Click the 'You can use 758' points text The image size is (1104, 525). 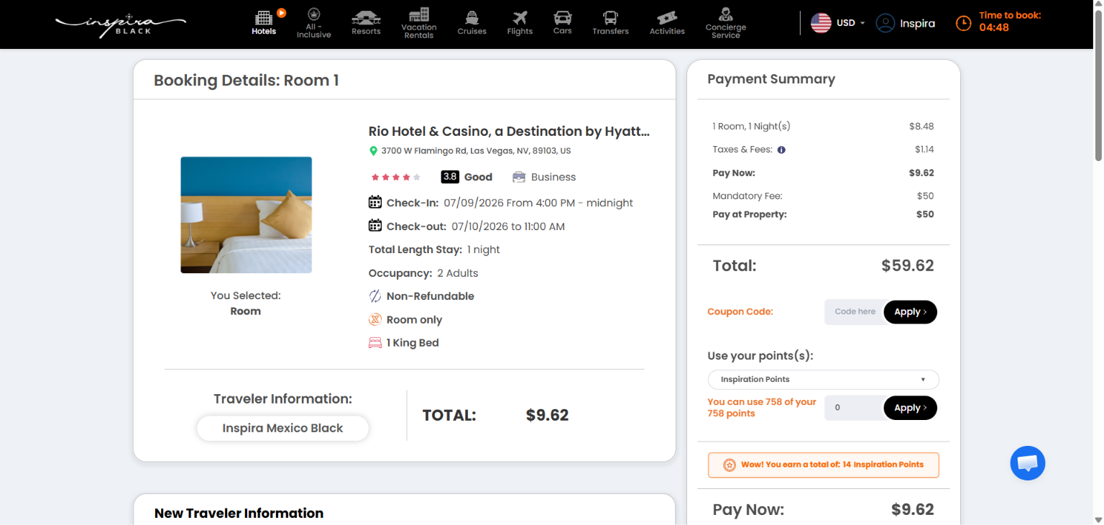click(762, 408)
